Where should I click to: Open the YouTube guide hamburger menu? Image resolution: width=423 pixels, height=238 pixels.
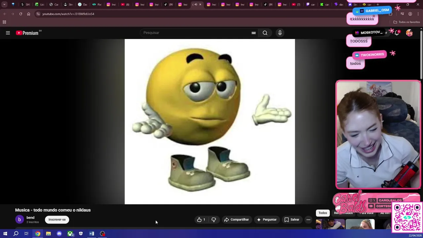8,33
